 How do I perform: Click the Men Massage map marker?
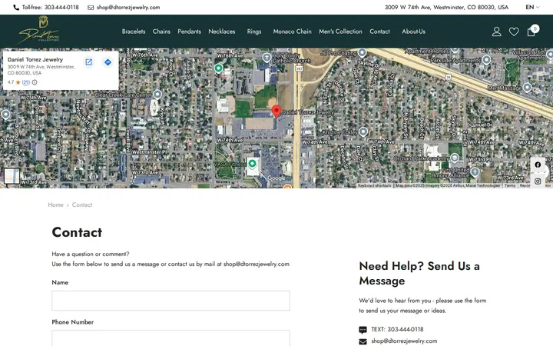[527, 87]
